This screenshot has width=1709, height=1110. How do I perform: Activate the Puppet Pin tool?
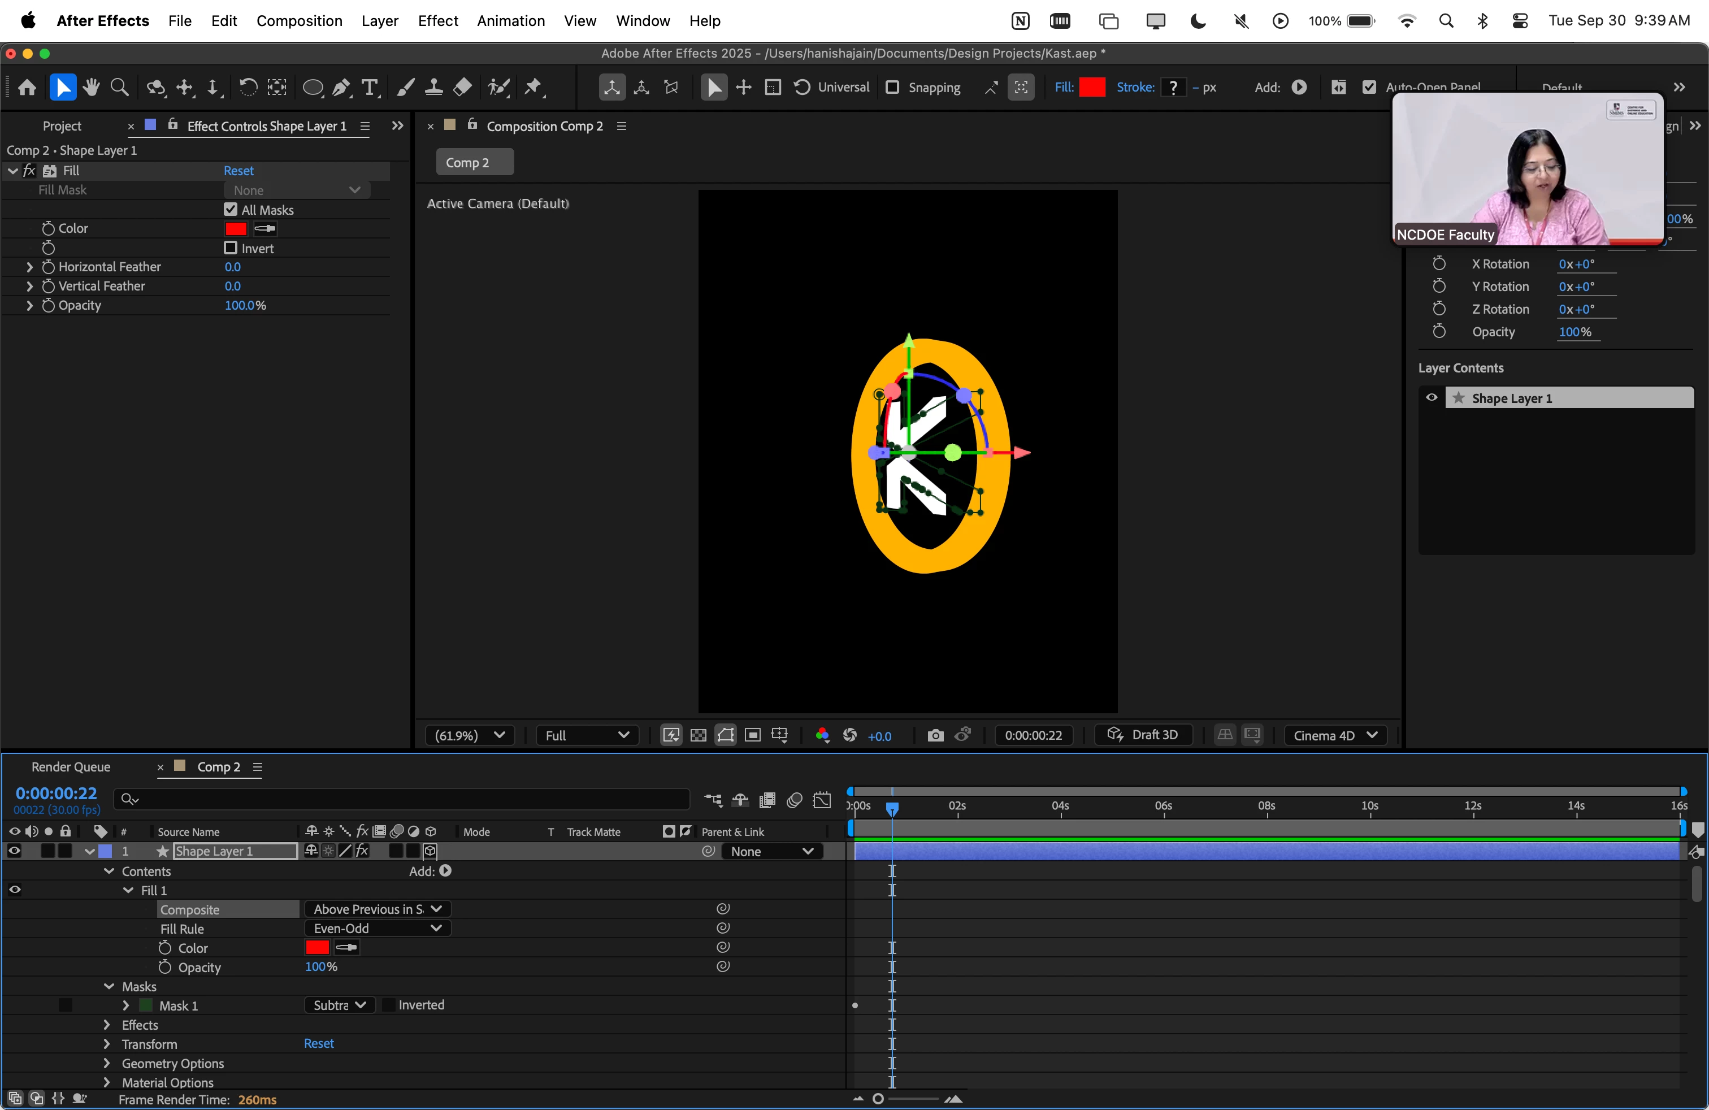533,88
